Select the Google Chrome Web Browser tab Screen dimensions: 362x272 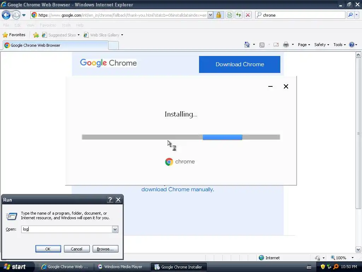56,45
